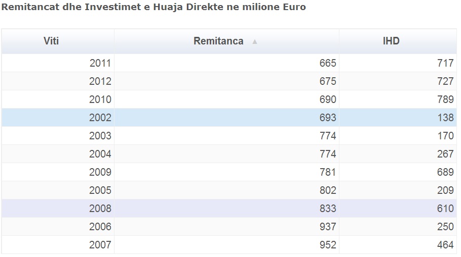
Task: Select remittance value 693 in 2002 row
Action: point(328,118)
